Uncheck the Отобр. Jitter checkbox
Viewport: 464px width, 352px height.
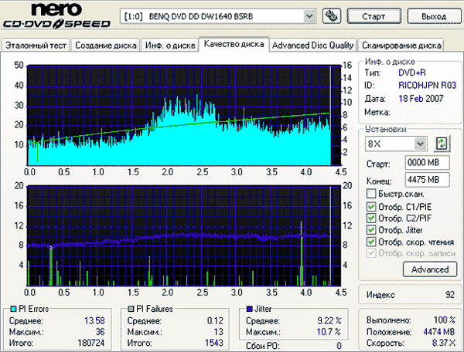click(371, 230)
